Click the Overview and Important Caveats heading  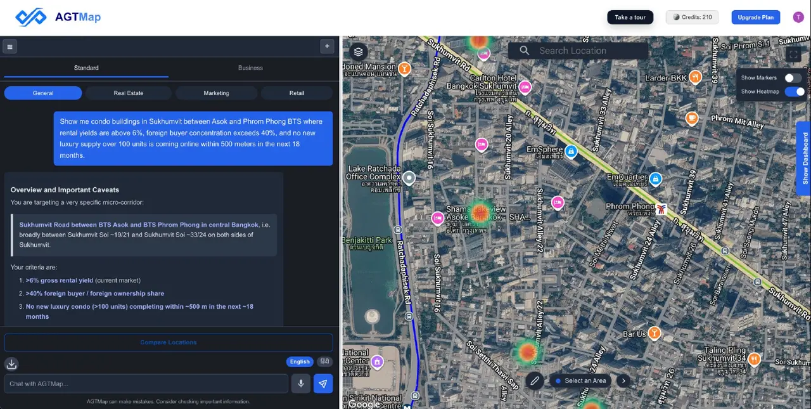pyautogui.click(x=65, y=190)
